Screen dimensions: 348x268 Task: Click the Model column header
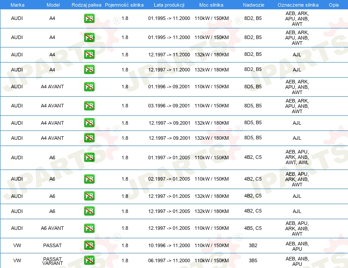click(x=53, y=5)
